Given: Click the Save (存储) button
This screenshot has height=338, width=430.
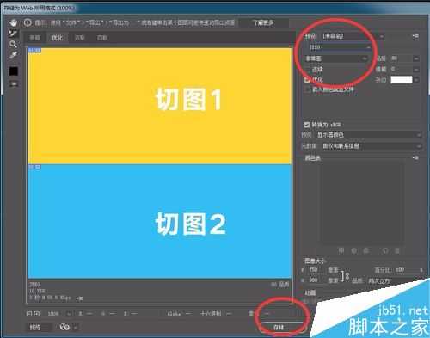Looking at the screenshot, I should click(282, 327).
